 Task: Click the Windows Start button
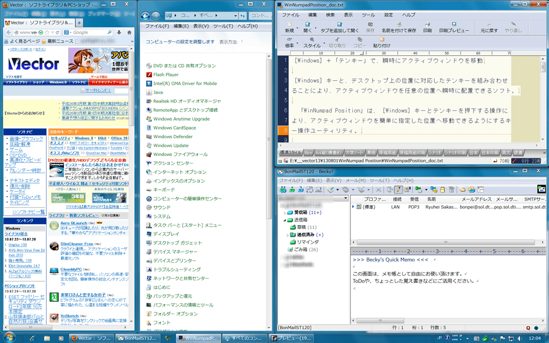pyautogui.click(x=9, y=338)
